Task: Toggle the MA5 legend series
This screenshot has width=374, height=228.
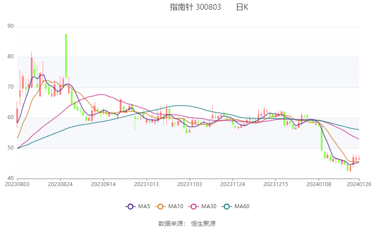Action: 138,206
